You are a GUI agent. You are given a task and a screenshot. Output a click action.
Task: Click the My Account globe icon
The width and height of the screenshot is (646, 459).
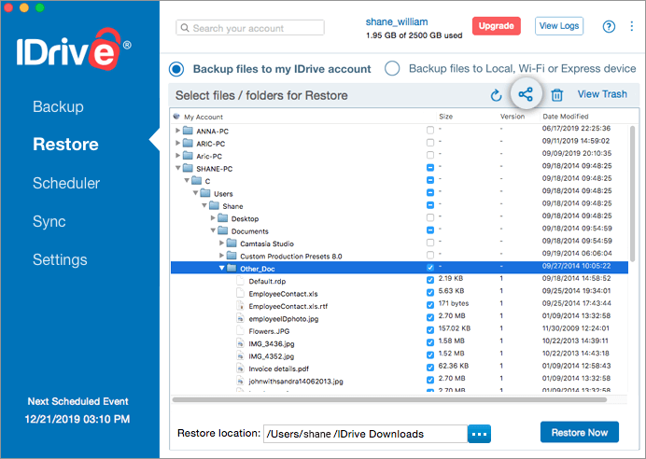click(x=176, y=117)
